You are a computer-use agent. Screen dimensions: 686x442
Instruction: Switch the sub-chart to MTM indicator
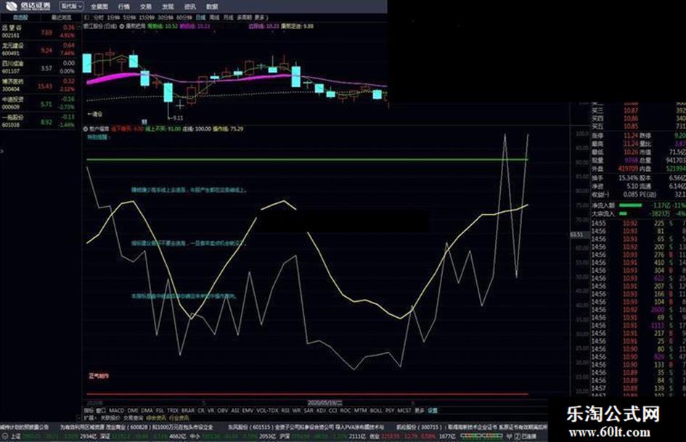(x=361, y=411)
